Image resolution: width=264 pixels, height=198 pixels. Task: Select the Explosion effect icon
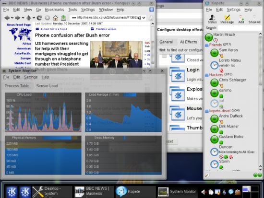177,94
